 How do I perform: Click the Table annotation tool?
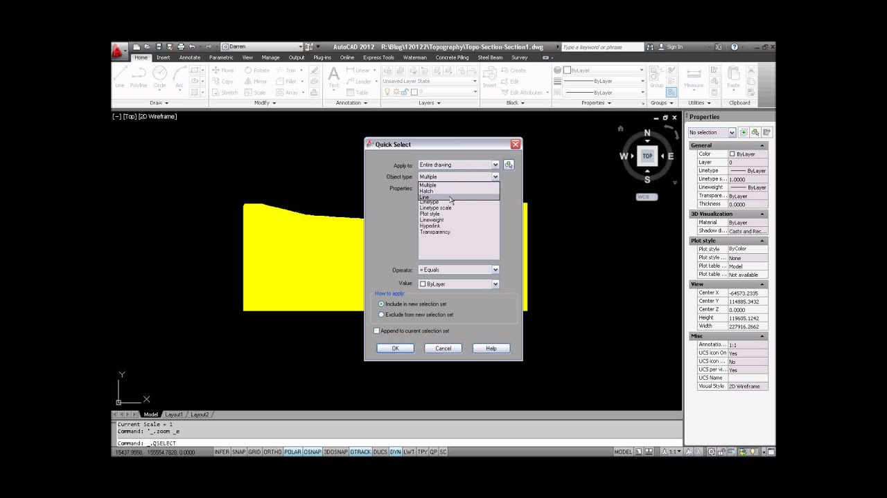click(x=358, y=93)
